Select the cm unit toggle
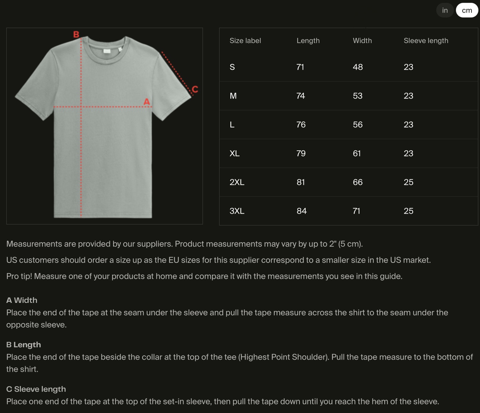Viewport: 480px width, 413px height. click(x=467, y=10)
